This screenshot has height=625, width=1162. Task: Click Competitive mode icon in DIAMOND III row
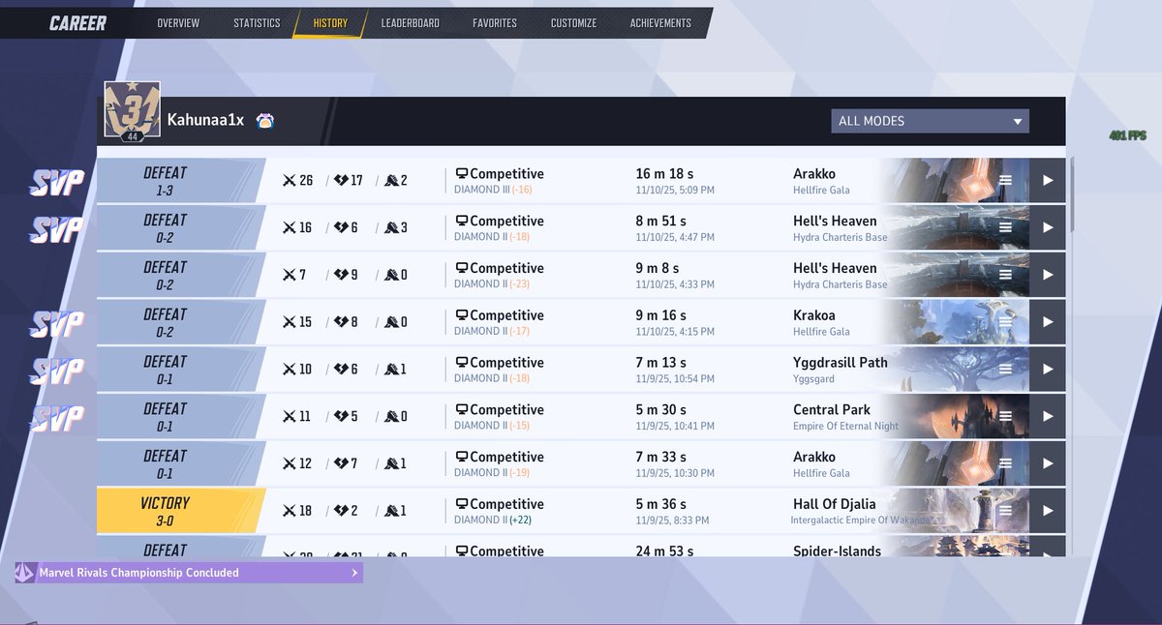point(462,174)
